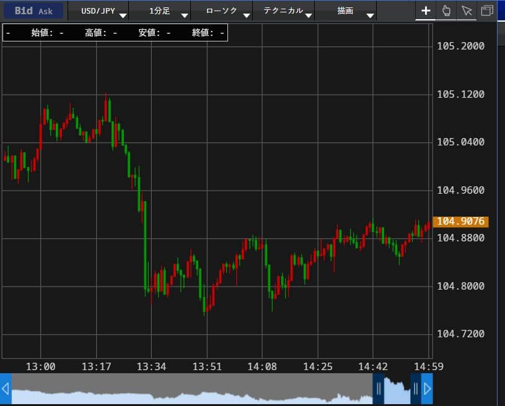Image resolution: width=505 pixels, height=406 pixels.
Task: Click the 13:34 time axis label
Action: coord(151,366)
